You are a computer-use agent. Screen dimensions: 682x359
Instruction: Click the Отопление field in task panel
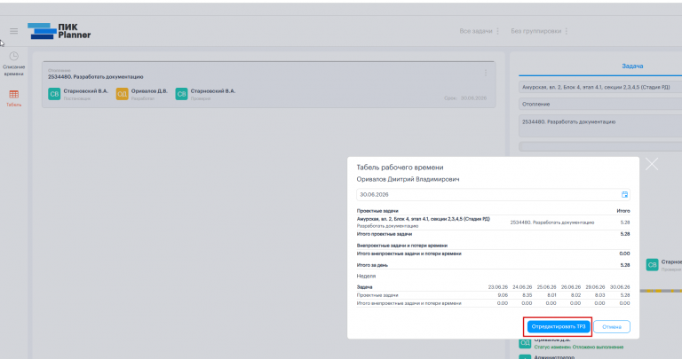point(600,105)
